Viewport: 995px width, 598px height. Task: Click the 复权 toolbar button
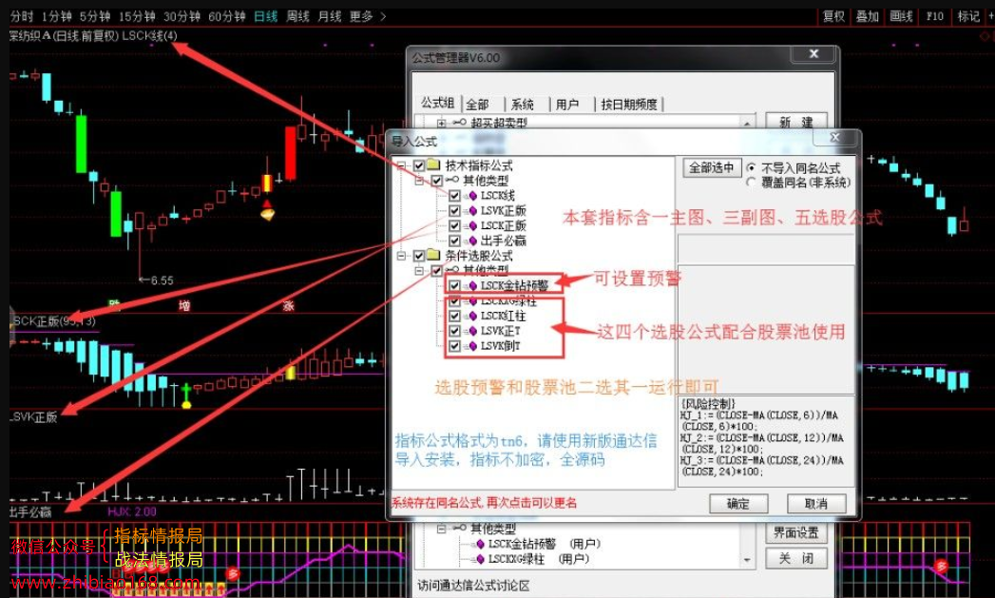[833, 16]
